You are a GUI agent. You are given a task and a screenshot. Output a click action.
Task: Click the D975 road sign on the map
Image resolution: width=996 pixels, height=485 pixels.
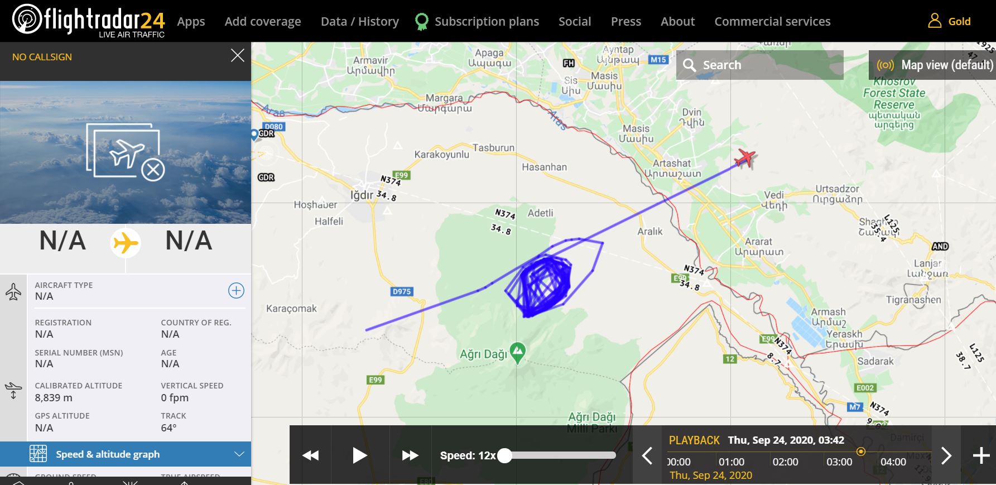(x=401, y=291)
